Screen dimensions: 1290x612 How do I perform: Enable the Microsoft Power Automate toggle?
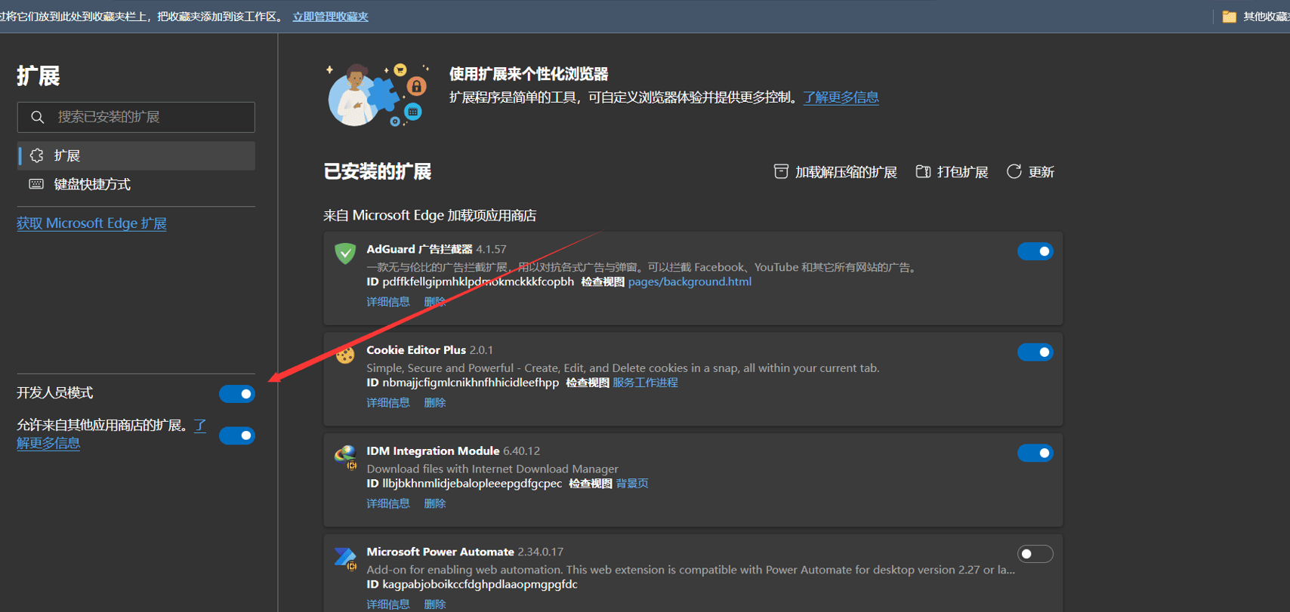point(1035,554)
